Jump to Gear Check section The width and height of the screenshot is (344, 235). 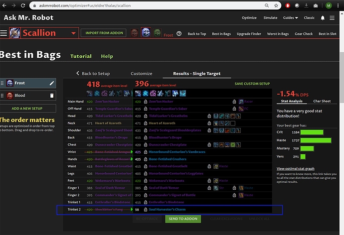[x=304, y=34]
